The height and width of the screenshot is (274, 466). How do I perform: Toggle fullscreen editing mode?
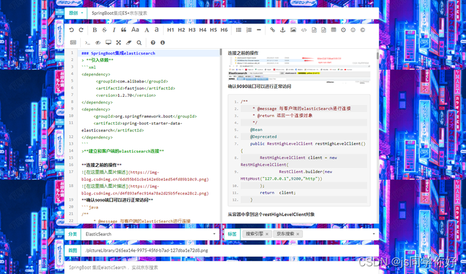coord(119,43)
